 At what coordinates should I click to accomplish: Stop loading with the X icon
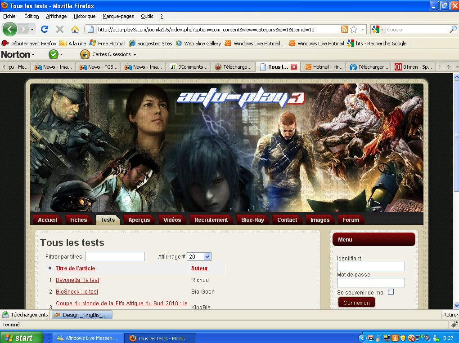[60, 29]
